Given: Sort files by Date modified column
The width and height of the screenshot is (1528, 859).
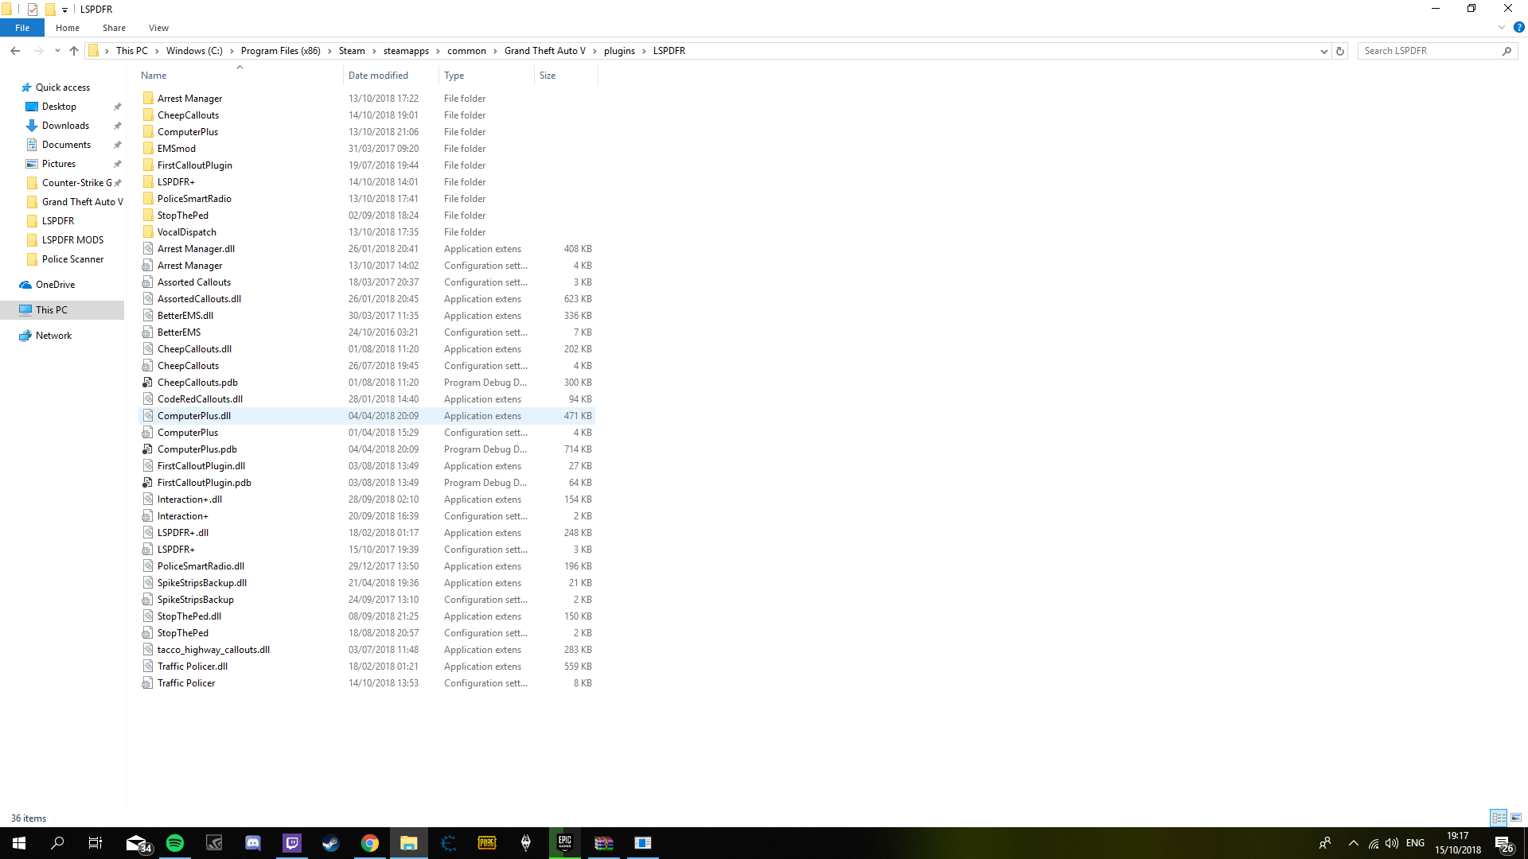Looking at the screenshot, I should click(x=378, y=76).
